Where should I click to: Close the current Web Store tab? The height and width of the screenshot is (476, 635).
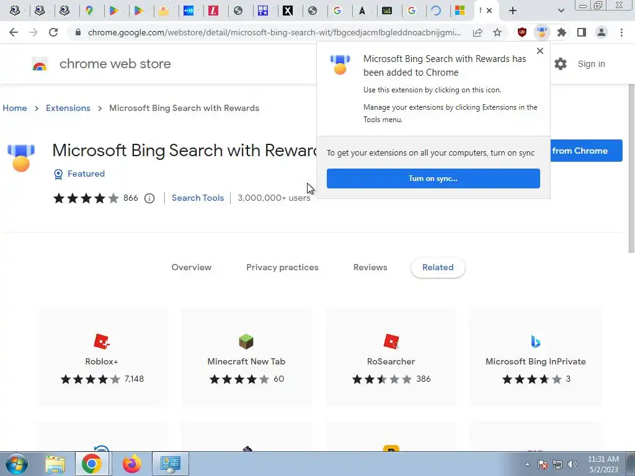coord(489,11)
